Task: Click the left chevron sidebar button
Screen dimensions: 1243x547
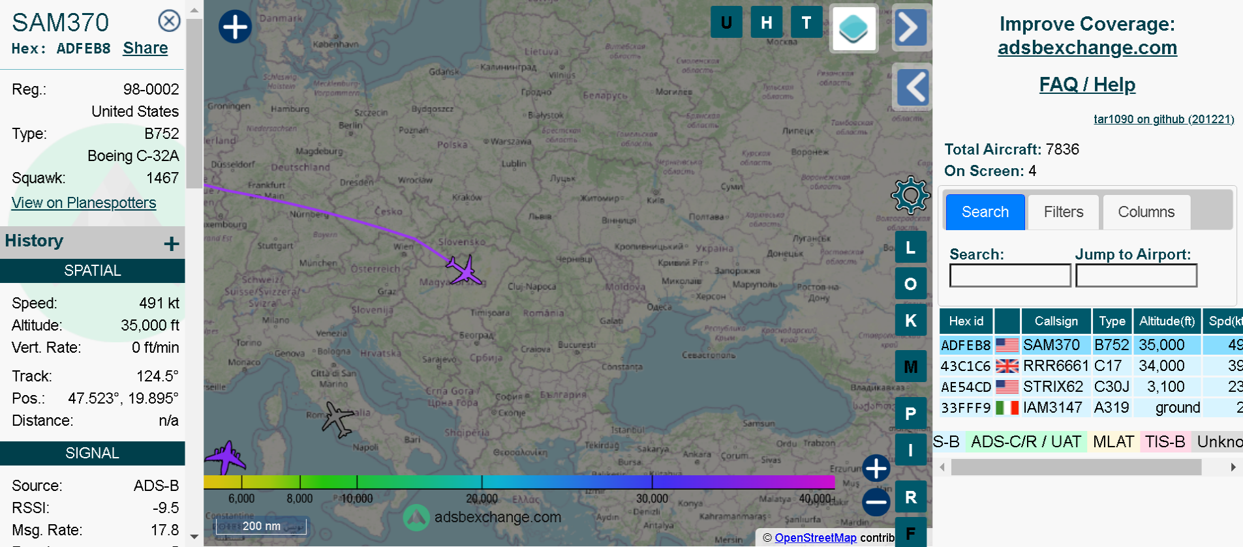Action: point(911,87)
